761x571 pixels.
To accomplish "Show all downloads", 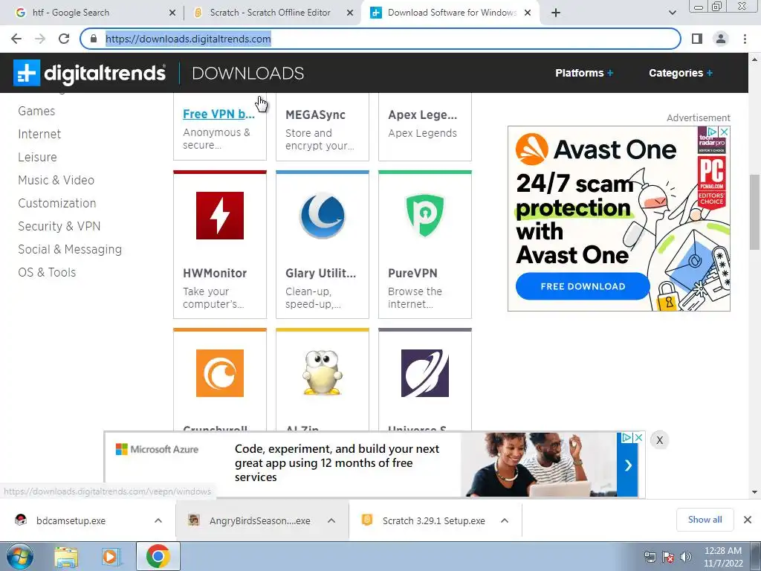I will pyautogui.click(x=705, y=520).
